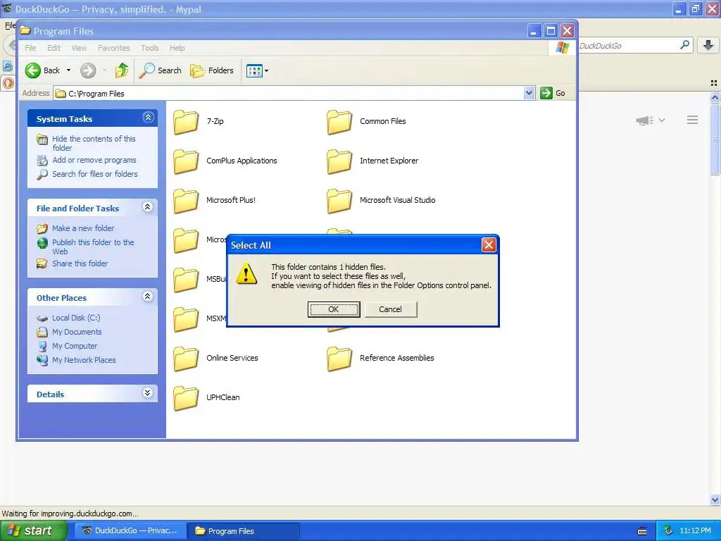Click Add or remove programs
Image resolution: width=721 pixels, height=541 pixels.
click(94, 160)
